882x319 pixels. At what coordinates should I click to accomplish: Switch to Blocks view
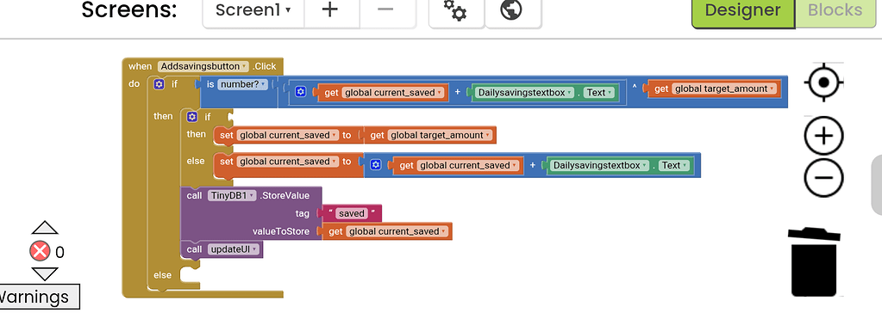tap(835, 11)
